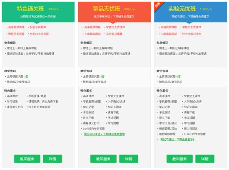Click the 学习计划/建议 service item
229x170 pixels.
[x=168, y=123]
